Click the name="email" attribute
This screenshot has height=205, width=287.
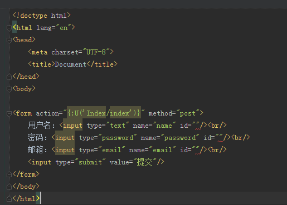[152, 150]
